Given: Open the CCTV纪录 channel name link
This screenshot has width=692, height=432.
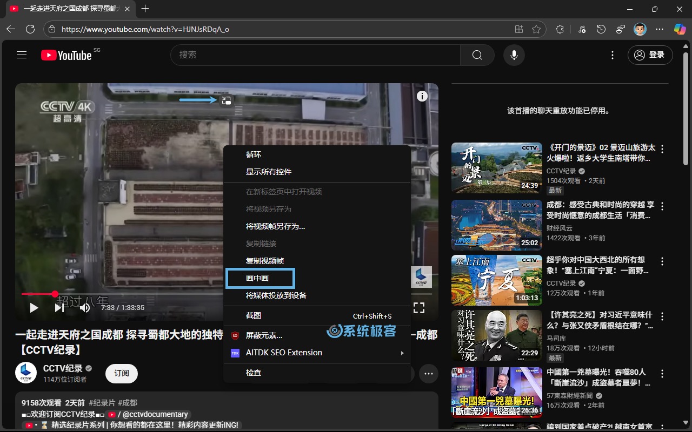Looking at the screenshot, I should click(x=63, y=368).
